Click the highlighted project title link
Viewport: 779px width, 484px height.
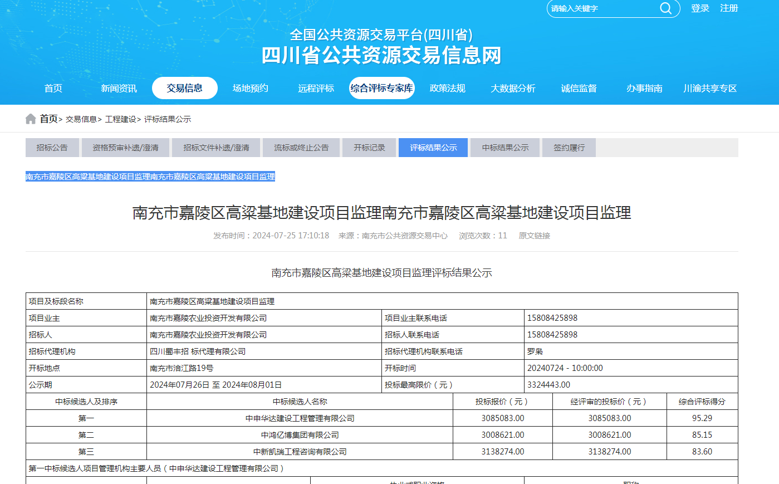point(150,177)
